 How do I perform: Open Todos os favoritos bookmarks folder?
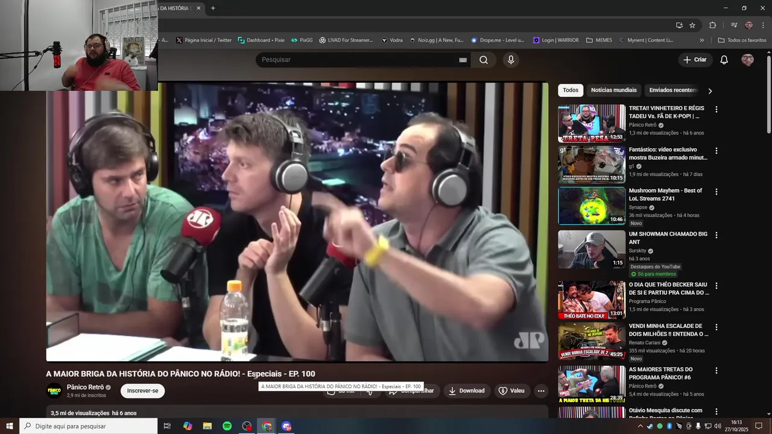(x=742, y=40)
